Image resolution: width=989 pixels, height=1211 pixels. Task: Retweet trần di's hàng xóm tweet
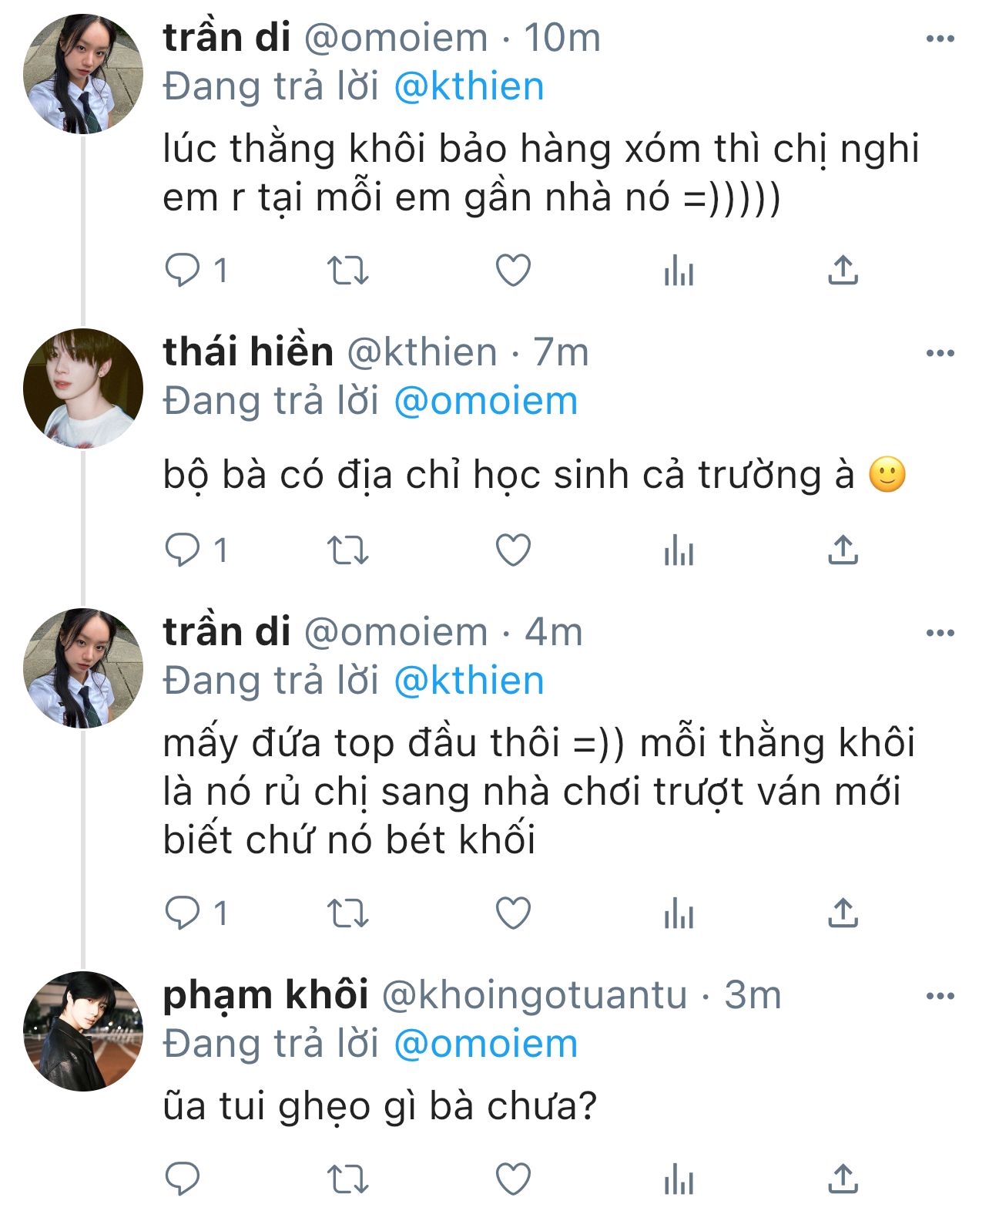(x=348, y=271)
